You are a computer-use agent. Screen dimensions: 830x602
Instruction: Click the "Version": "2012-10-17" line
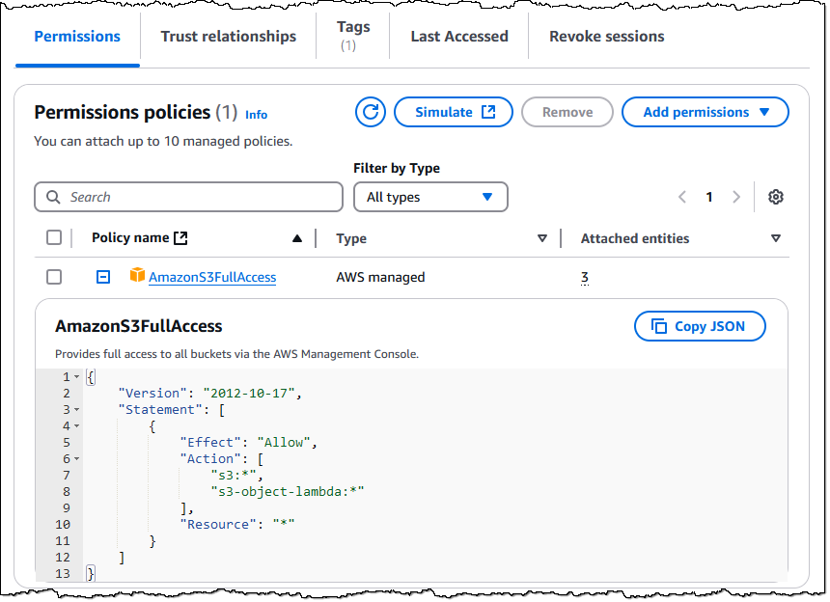click(x=209, y=393)
